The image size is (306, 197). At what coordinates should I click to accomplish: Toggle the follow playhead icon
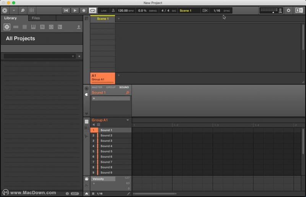[205, 11]
